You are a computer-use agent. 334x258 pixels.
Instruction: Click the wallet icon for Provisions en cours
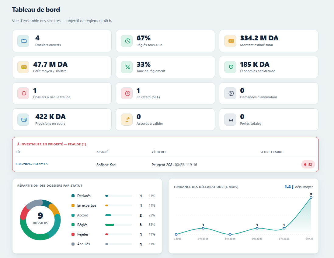[x=23, y=120]
